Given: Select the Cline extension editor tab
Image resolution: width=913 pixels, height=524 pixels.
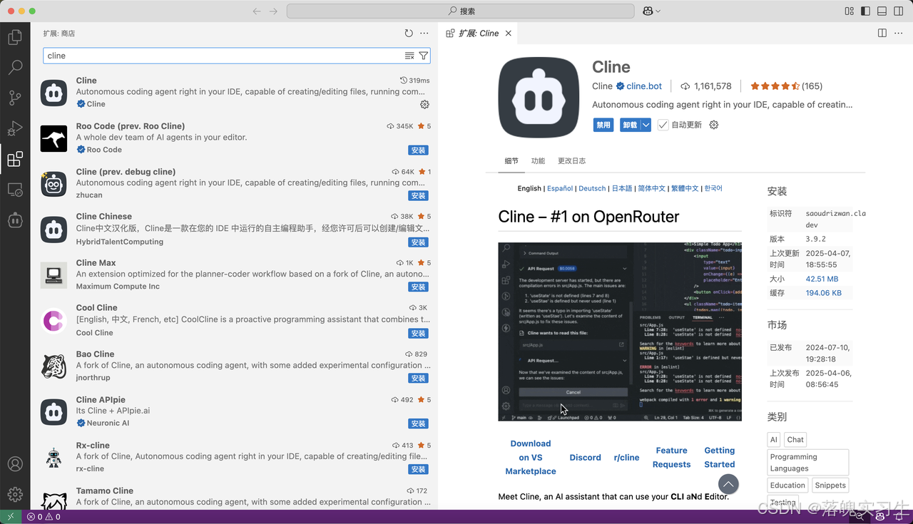Looking at the screenshot, I should click(x=479, y=34).
